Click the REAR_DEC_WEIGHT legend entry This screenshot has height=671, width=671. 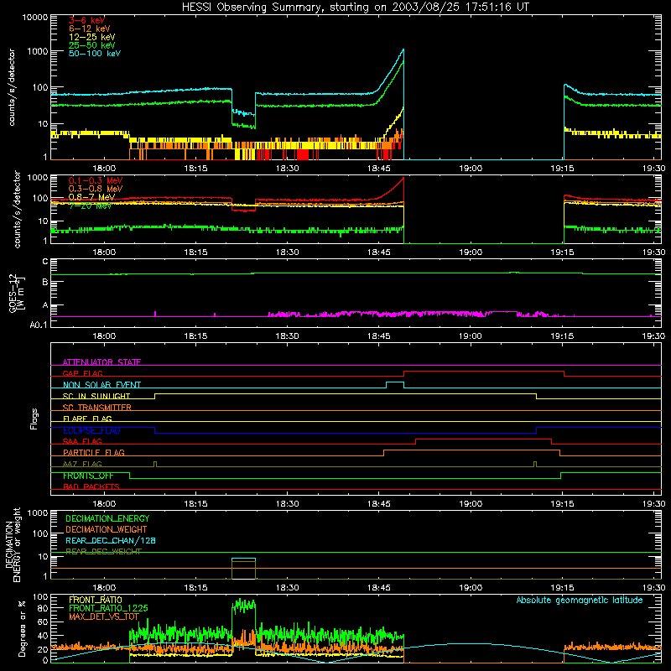(103, 552)
